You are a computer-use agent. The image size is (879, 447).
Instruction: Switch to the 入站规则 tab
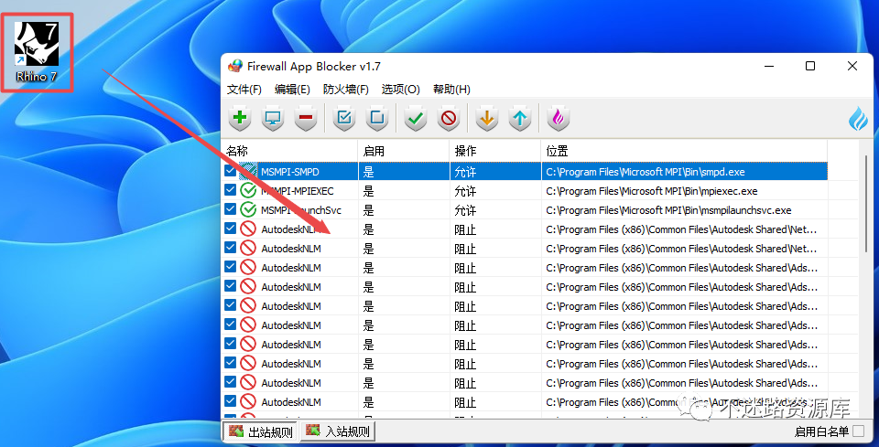coord(338,431)
